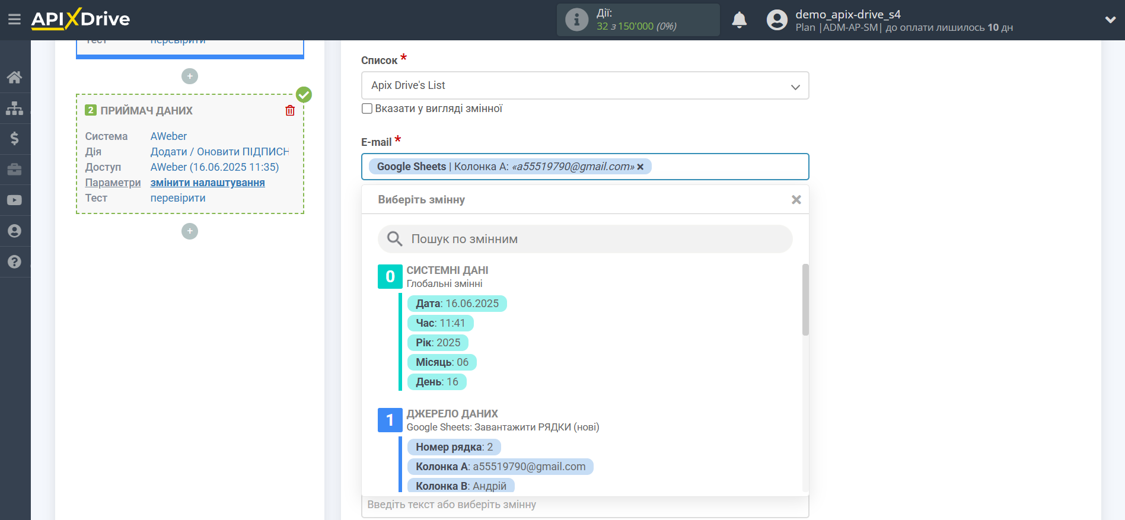Click the 'Введіть текст або виберіть змінну' field

pos(585,505)
